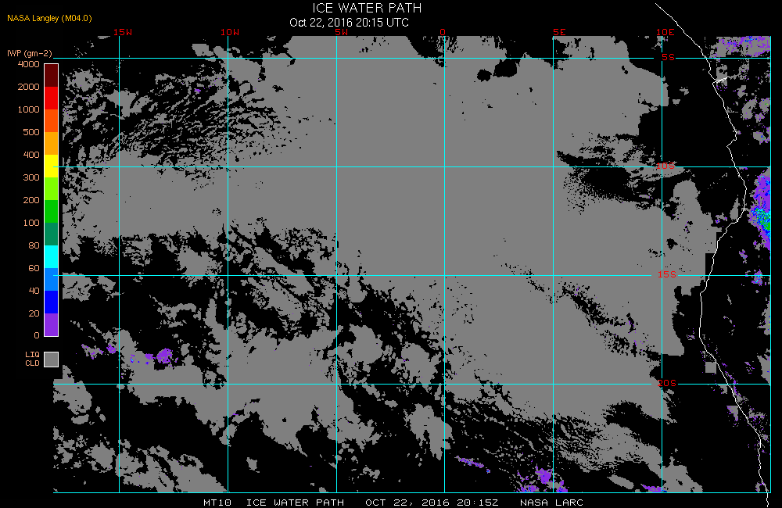This screenshot has width=782, height=508.
Task: Click the MT10 text in footer
Action: [217, 503]
